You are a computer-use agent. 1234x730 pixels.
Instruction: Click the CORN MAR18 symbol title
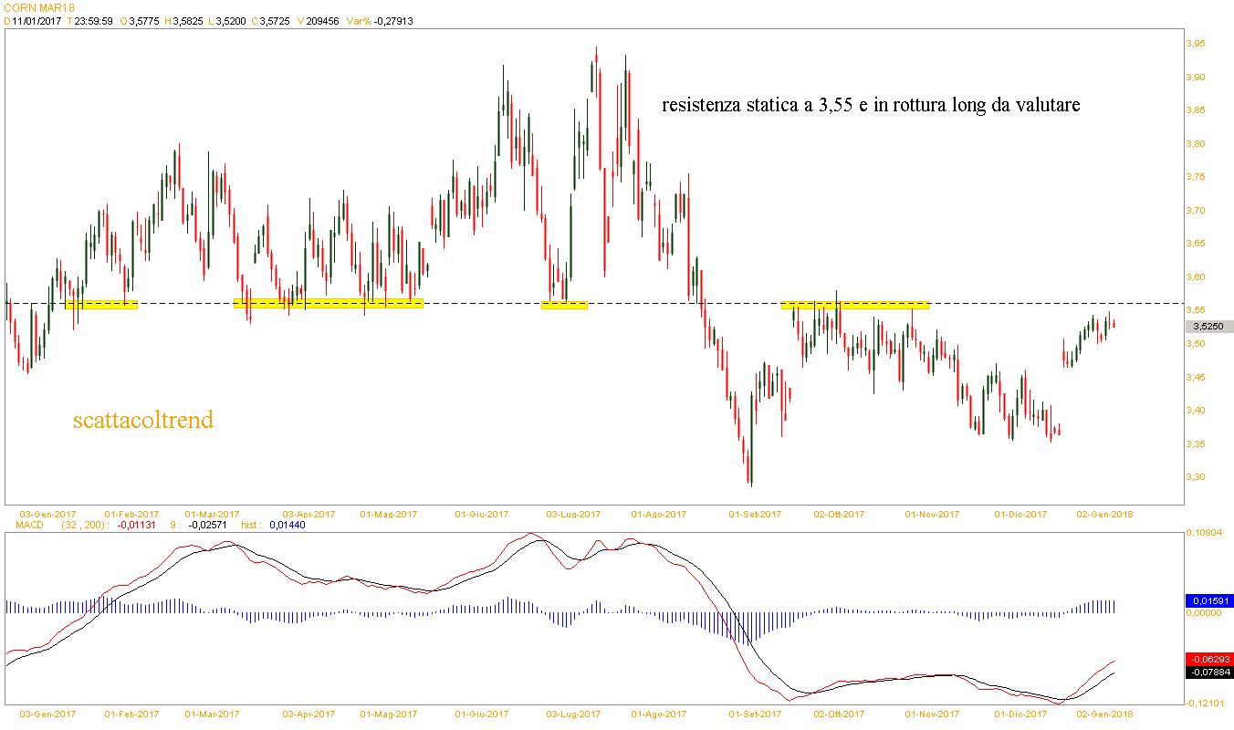coord(38,7)
